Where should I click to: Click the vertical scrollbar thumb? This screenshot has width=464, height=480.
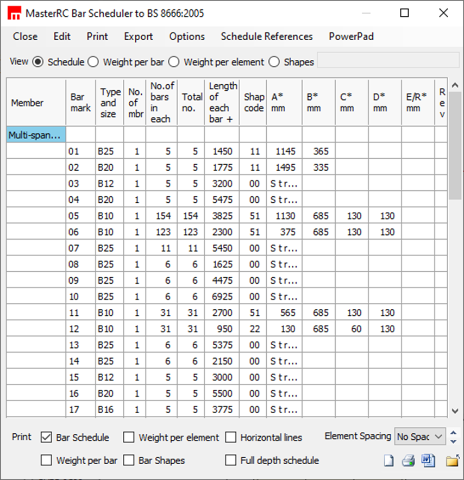coord(455,146)
